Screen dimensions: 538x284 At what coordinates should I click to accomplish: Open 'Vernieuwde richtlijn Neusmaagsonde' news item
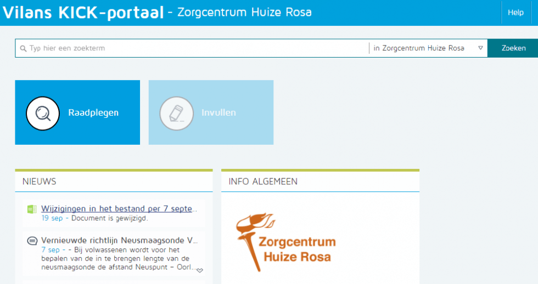[x=120, y=241]
